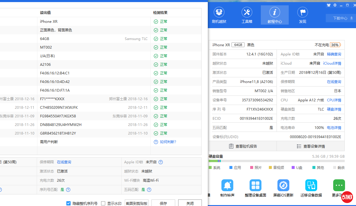
Task: Click 查看验机报告 button
Action: (243, 146)
